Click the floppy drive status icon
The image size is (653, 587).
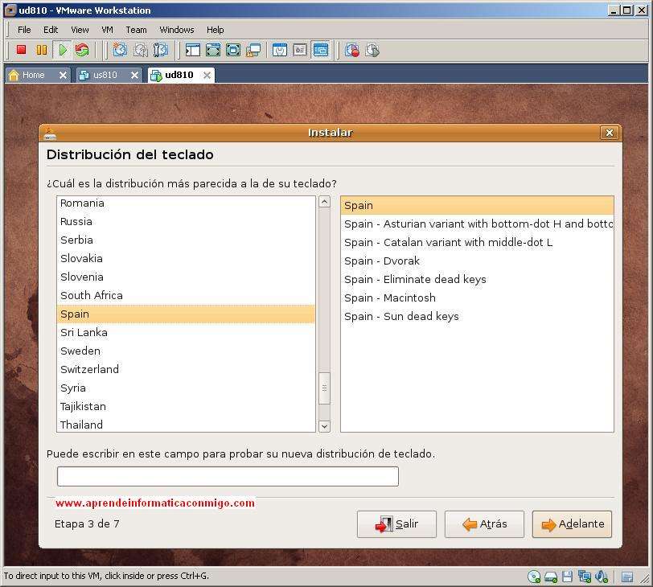[567, 577]
